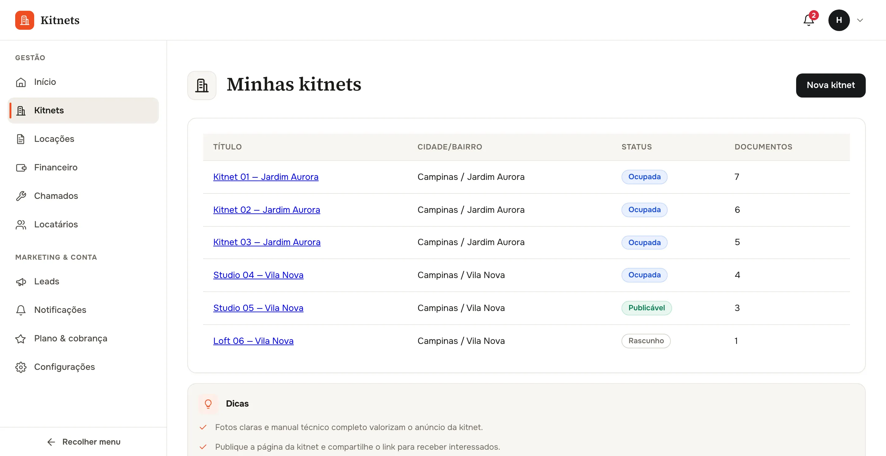Click the TÍTULO column header
The width and height of the screenshot is (886, 456).
pos(227,147)
